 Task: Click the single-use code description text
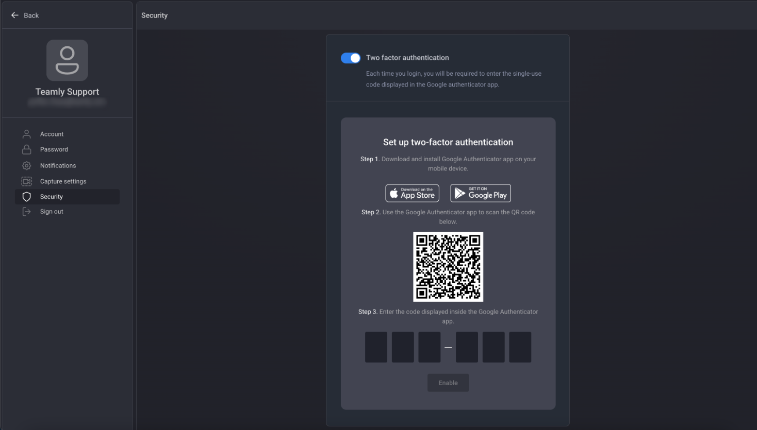pyautogui.click(x=454, y=79)
